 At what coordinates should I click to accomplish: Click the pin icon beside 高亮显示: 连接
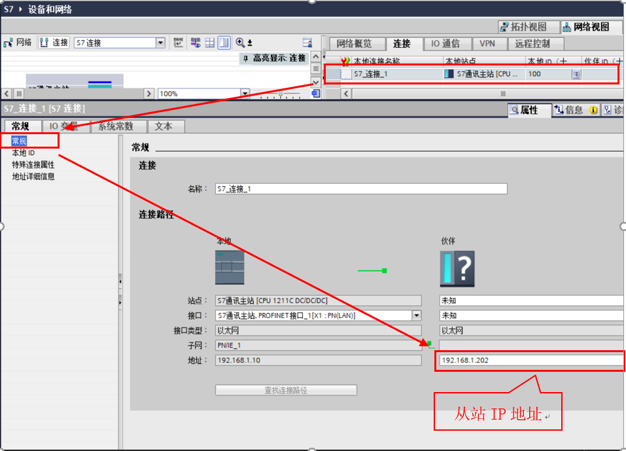pos(245,58)
